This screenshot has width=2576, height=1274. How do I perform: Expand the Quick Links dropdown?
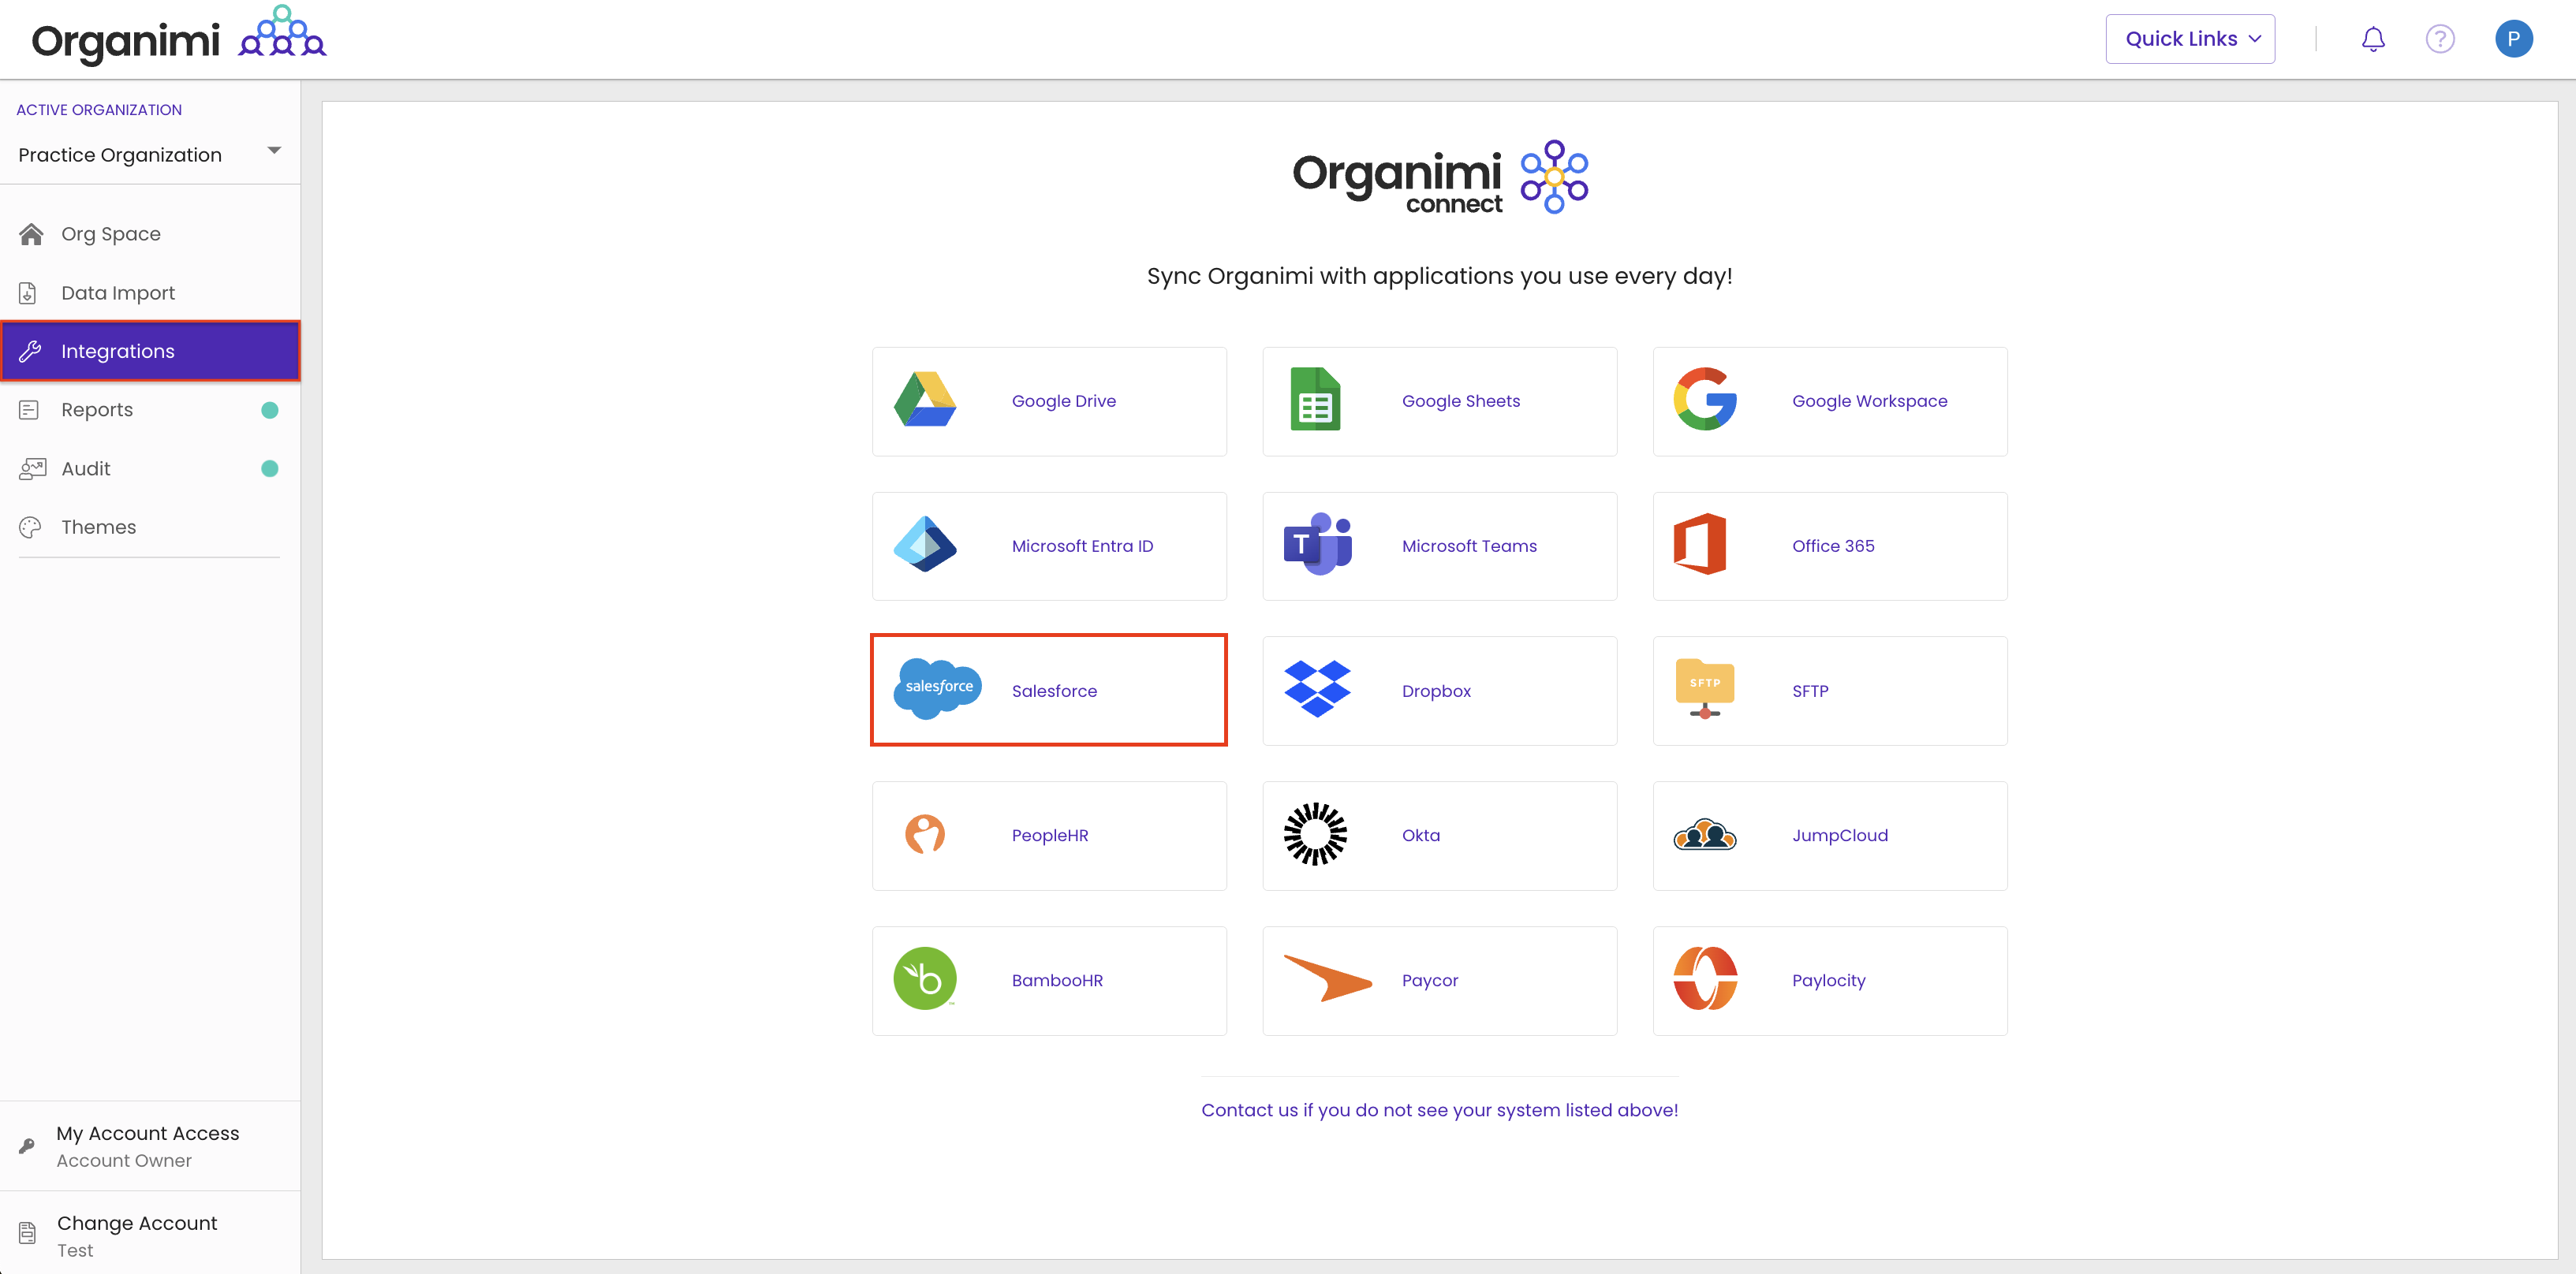click(2189, 39)
